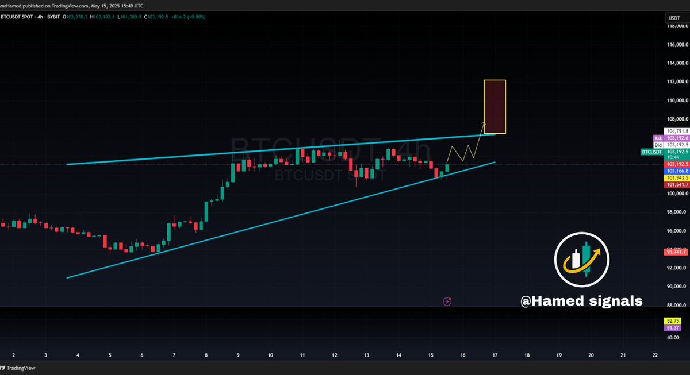Click the green BTCUSDT symbol tag
This screenshot has height=375, width=690.
pyautogui.click(x=651, y=152)
